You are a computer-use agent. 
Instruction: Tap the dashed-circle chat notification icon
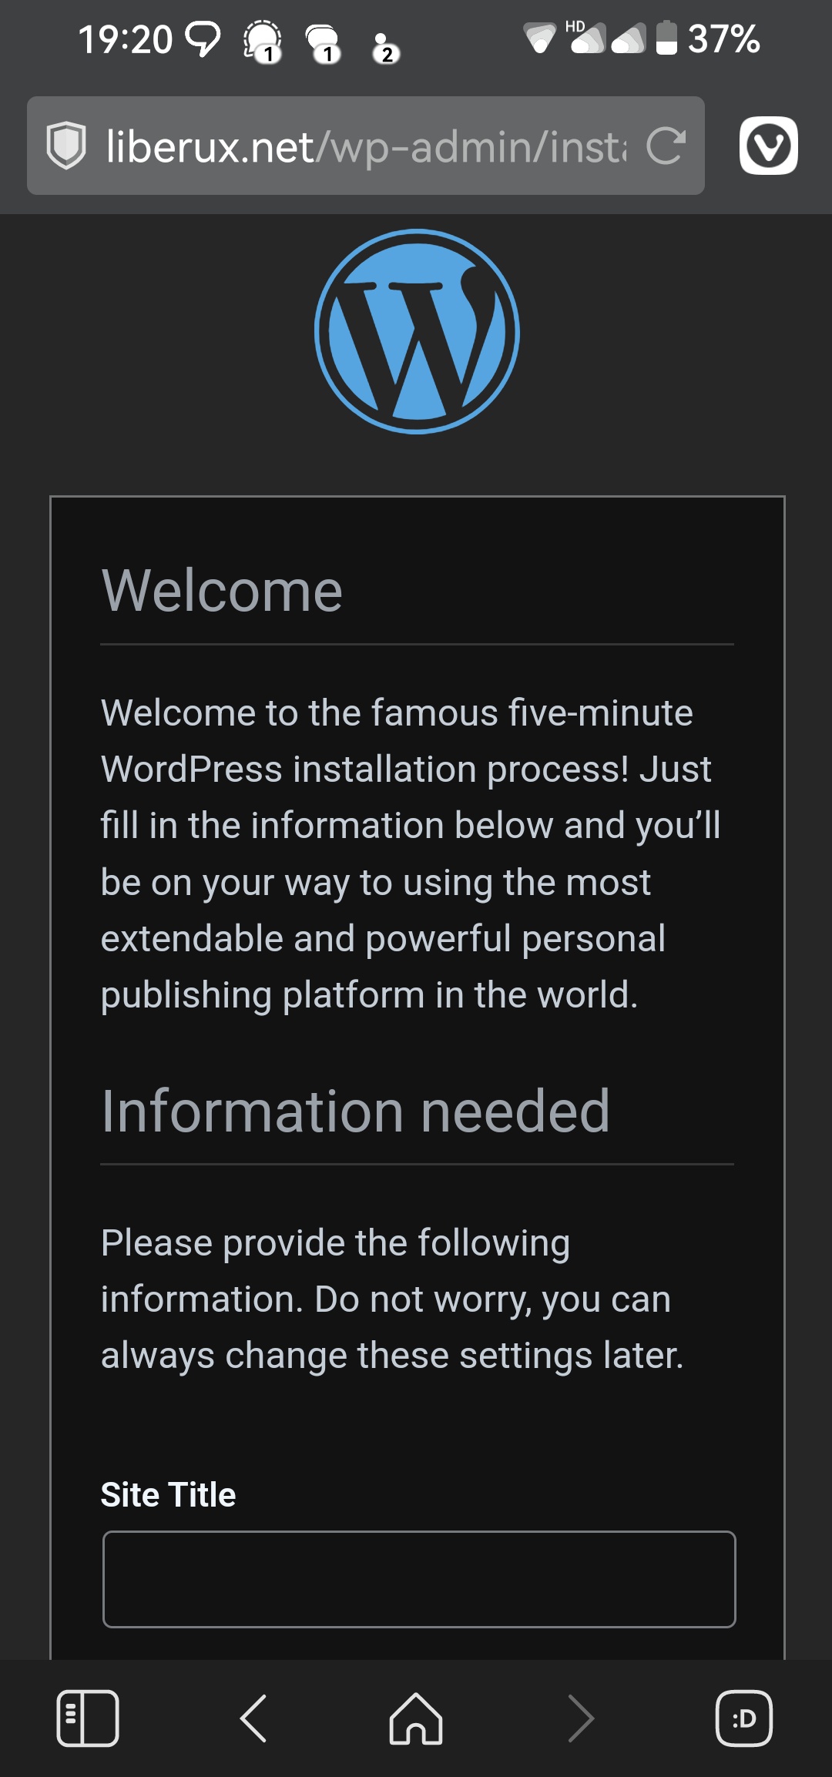click(263, 40)
